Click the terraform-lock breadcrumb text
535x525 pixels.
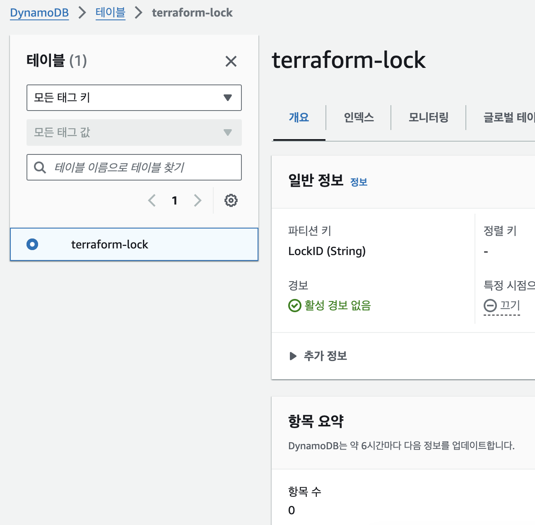coord(192,13)
